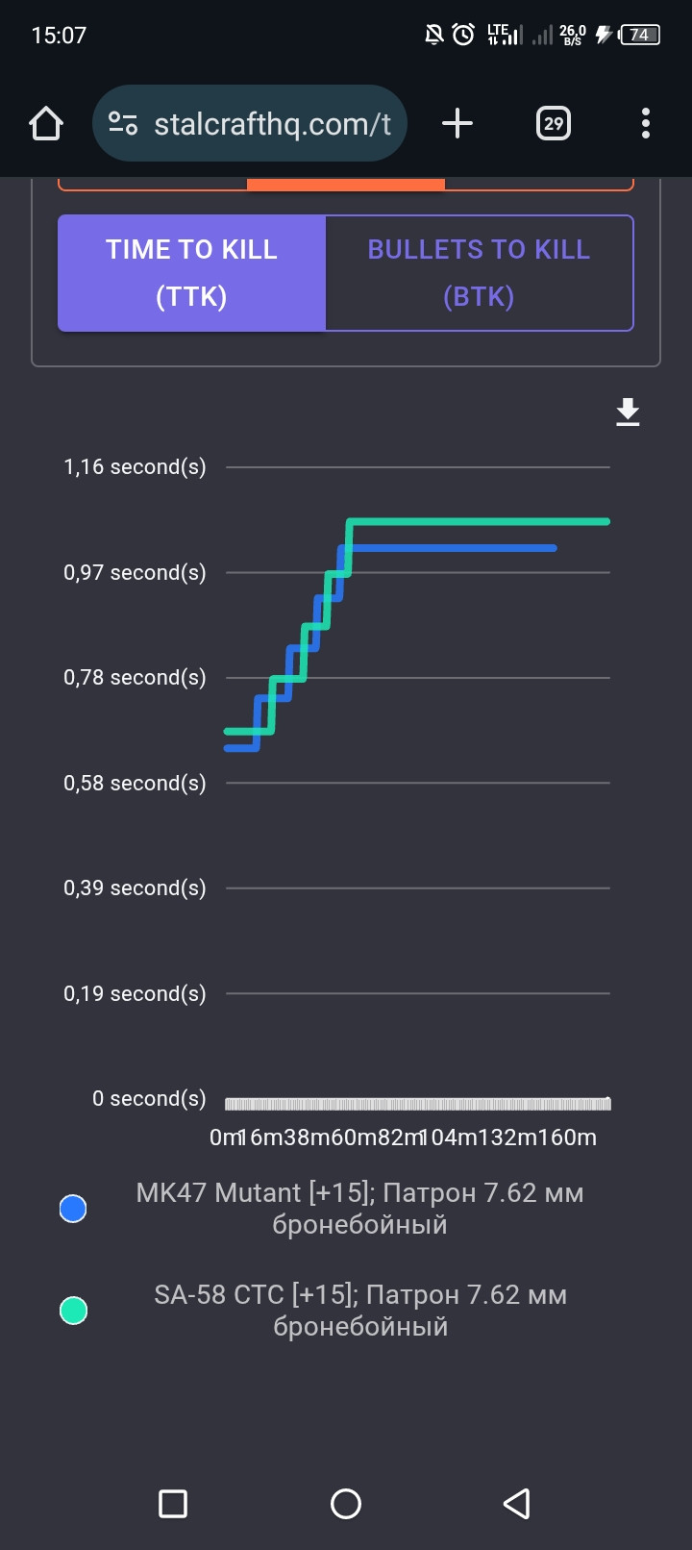Open a new tab with plus icon
The width and height of the screenshot is (692, 1550).
(x=457, y=123)
